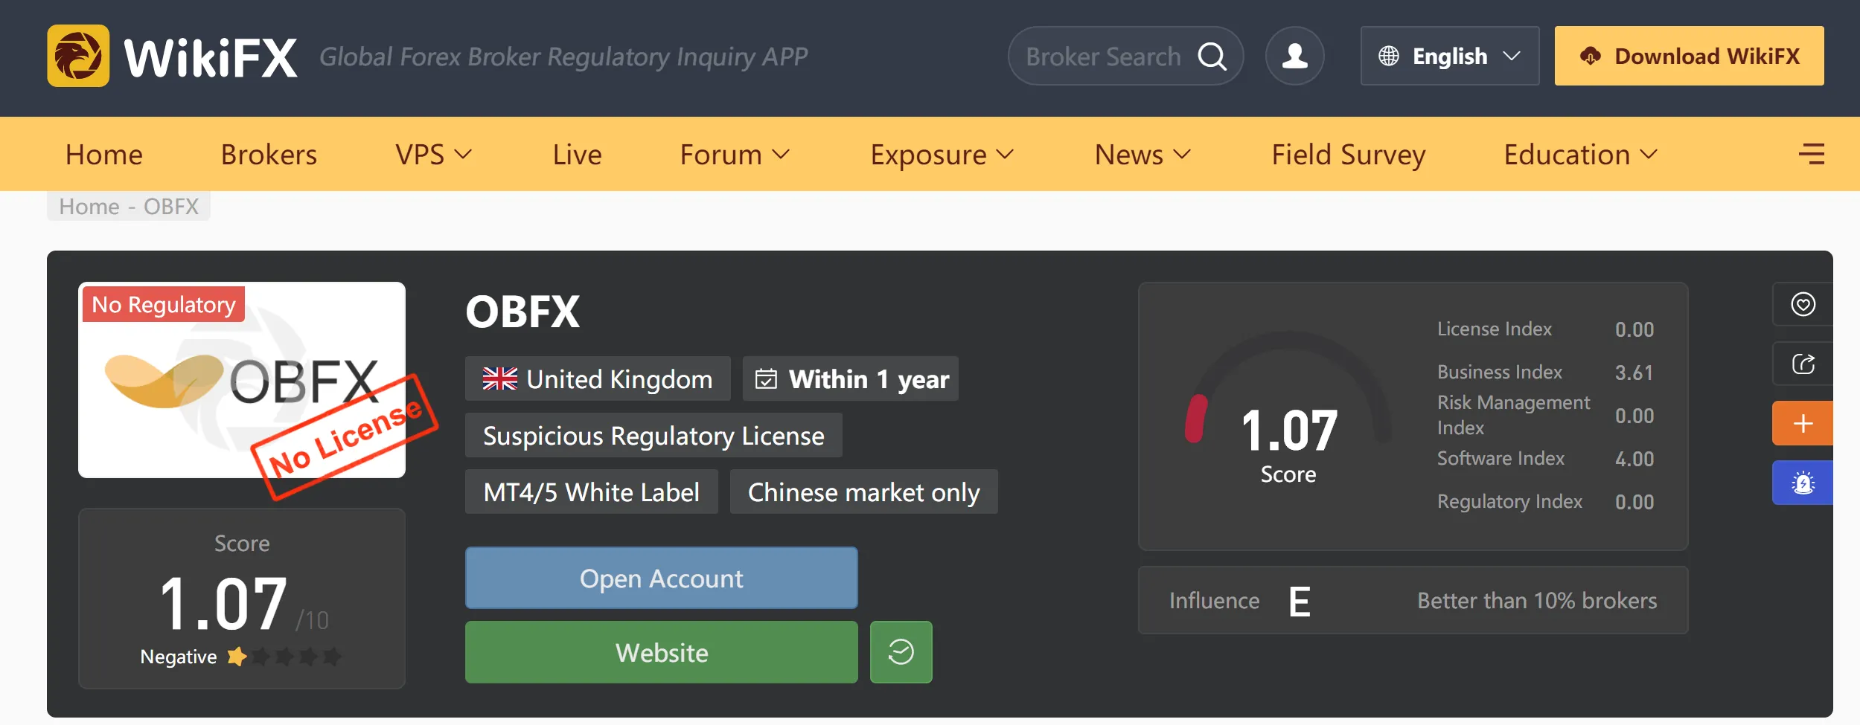Click the green icon beside Website button
Screen dimensions: 1860x725
point(901,652)
